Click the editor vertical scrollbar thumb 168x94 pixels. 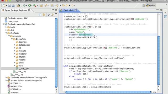point(159,60)
